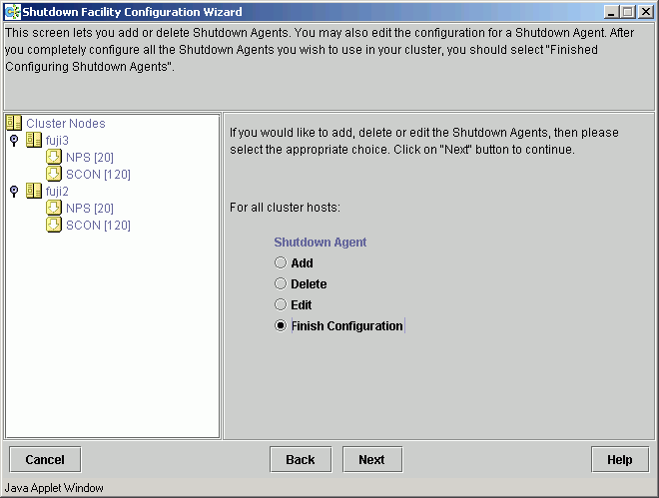The width and height of the screenshot is (659, 498).
Task: Select SCON [120] under fuji3
Action: pyautogui.click(x=98, y=175)
